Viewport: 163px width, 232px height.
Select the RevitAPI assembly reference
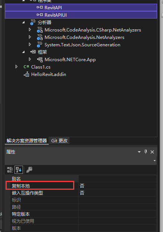pos(81,7)
